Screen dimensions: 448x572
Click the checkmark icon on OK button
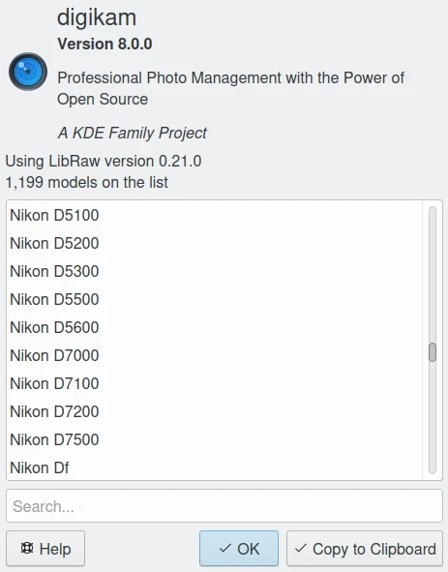(x=225, y=548)
